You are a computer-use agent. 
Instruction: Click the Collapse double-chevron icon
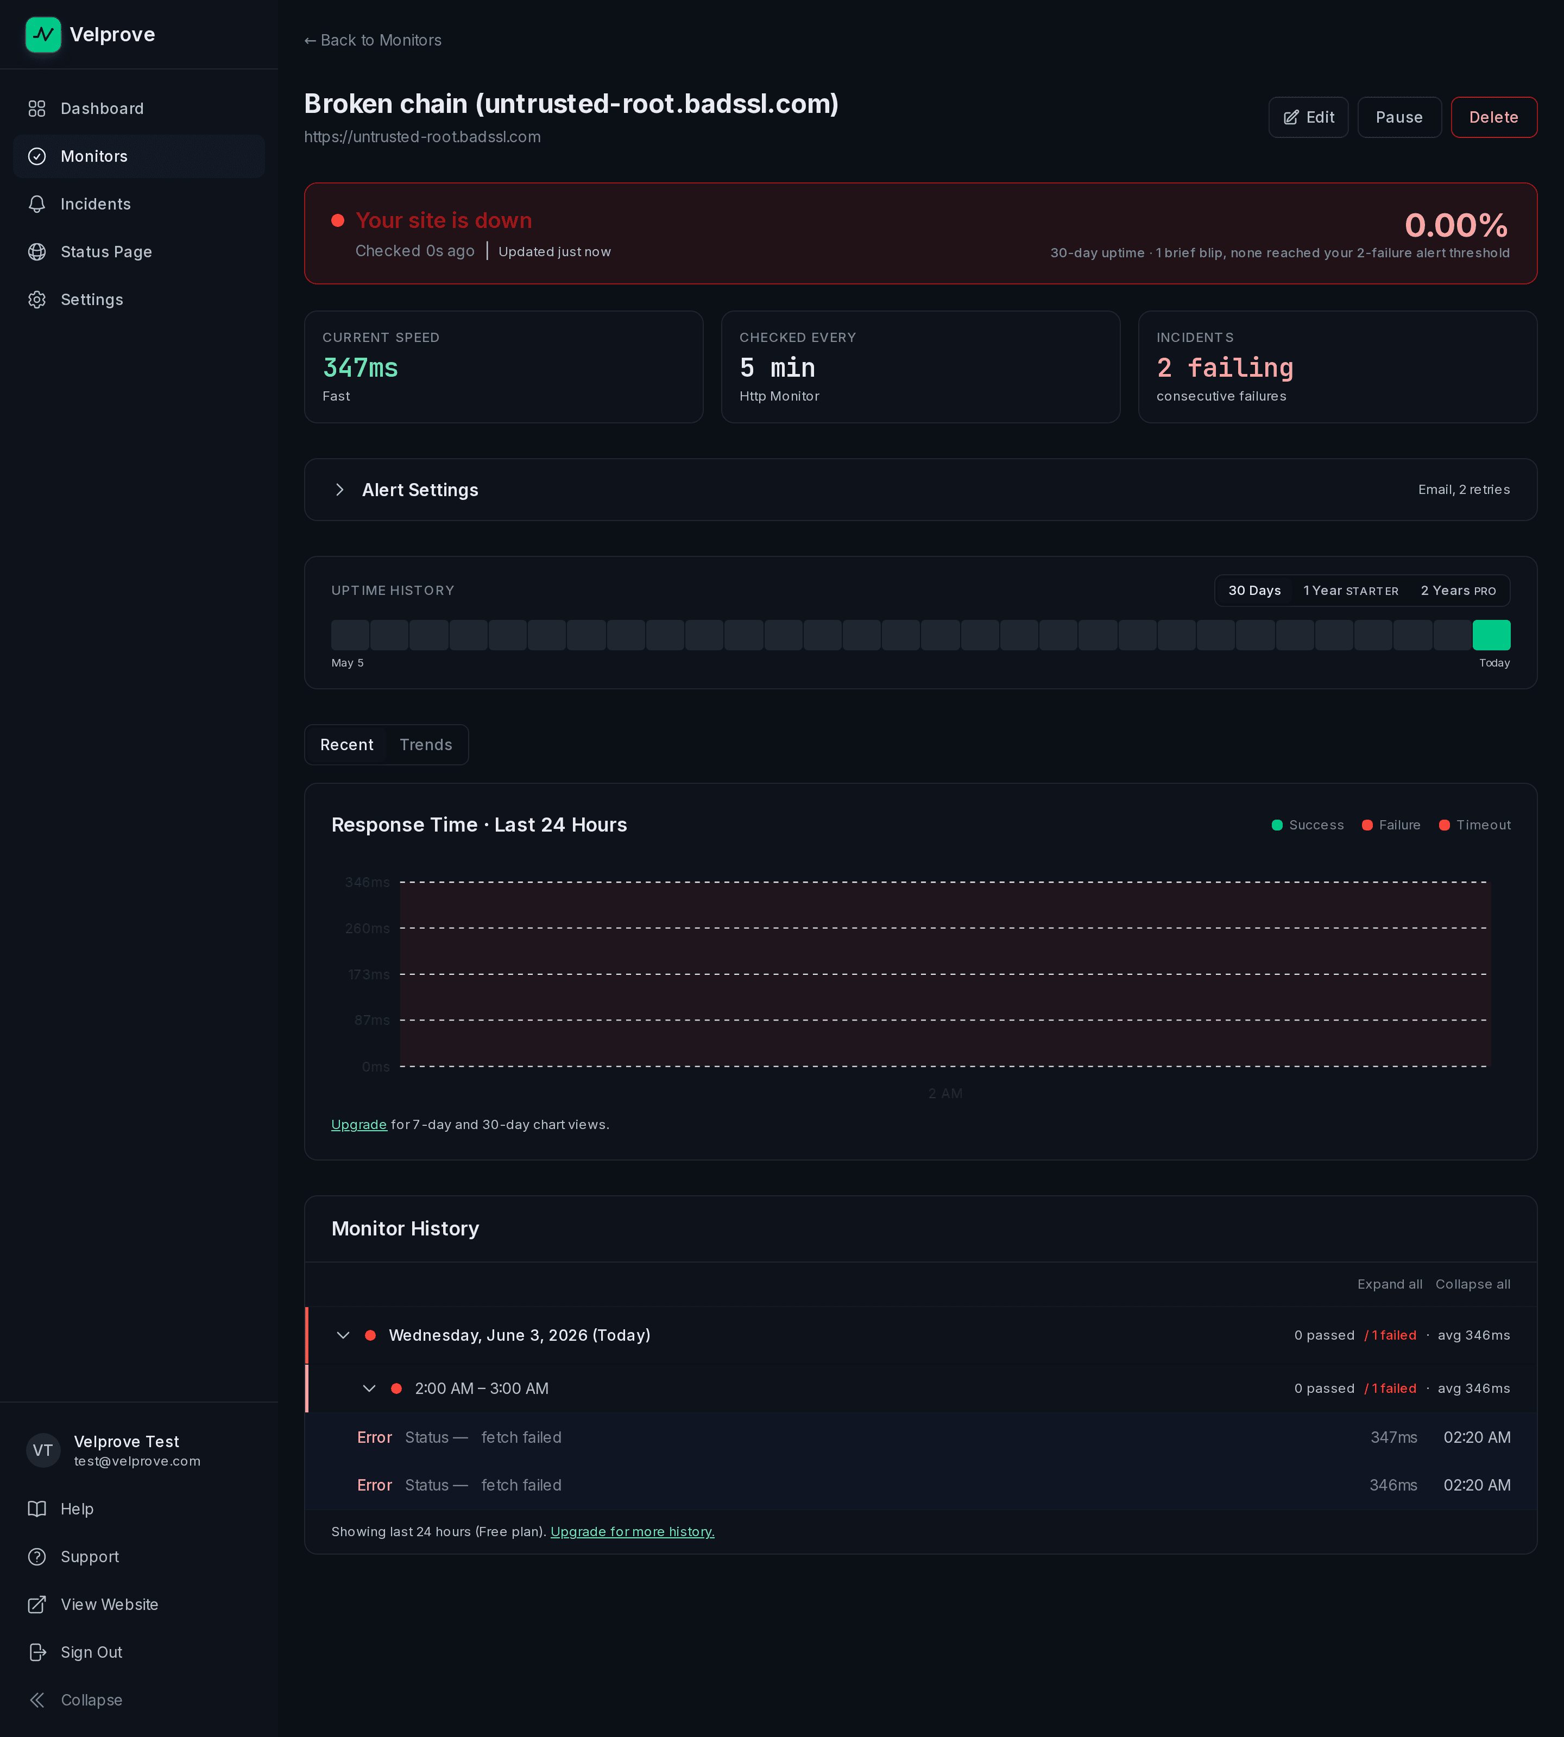(37, 1700)
